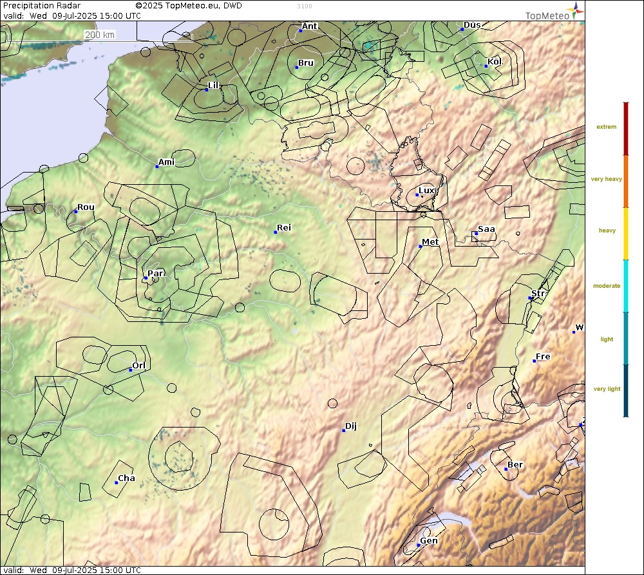Click the yellow heavy color band
The image size is (644, 575).
tap(626, 234)
